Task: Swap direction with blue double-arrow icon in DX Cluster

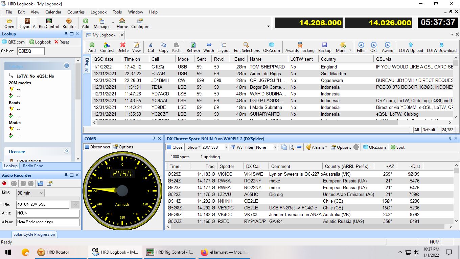Action: [299, 147]
